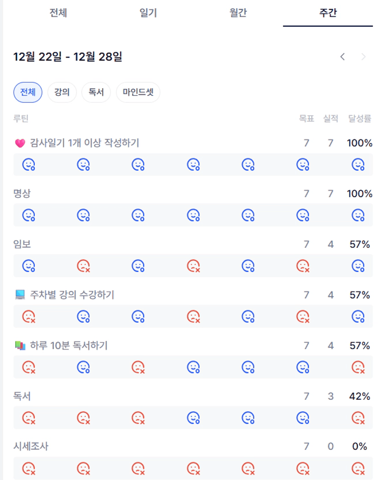This screenshot has width=379, height=480.
Task: Click first sad face in 주차별 강의 row
Action: 29,316
